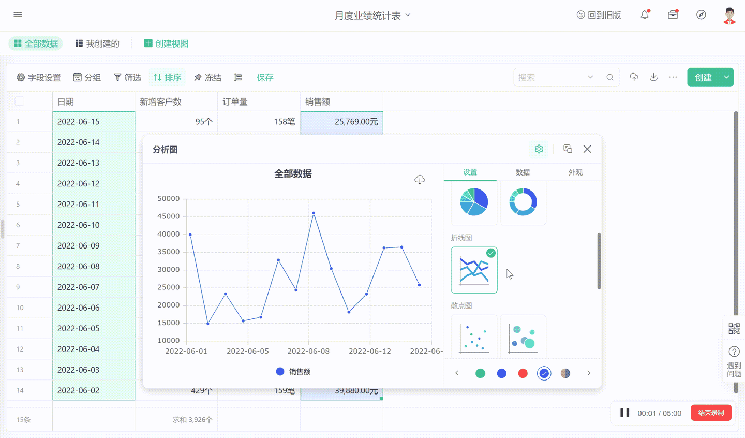Choose the checked blue color theme
The image size is (745, 438).
click(x=544, y=373)
